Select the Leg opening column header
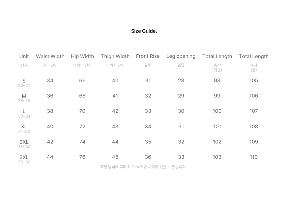The image size is (288, 197). 181,56
